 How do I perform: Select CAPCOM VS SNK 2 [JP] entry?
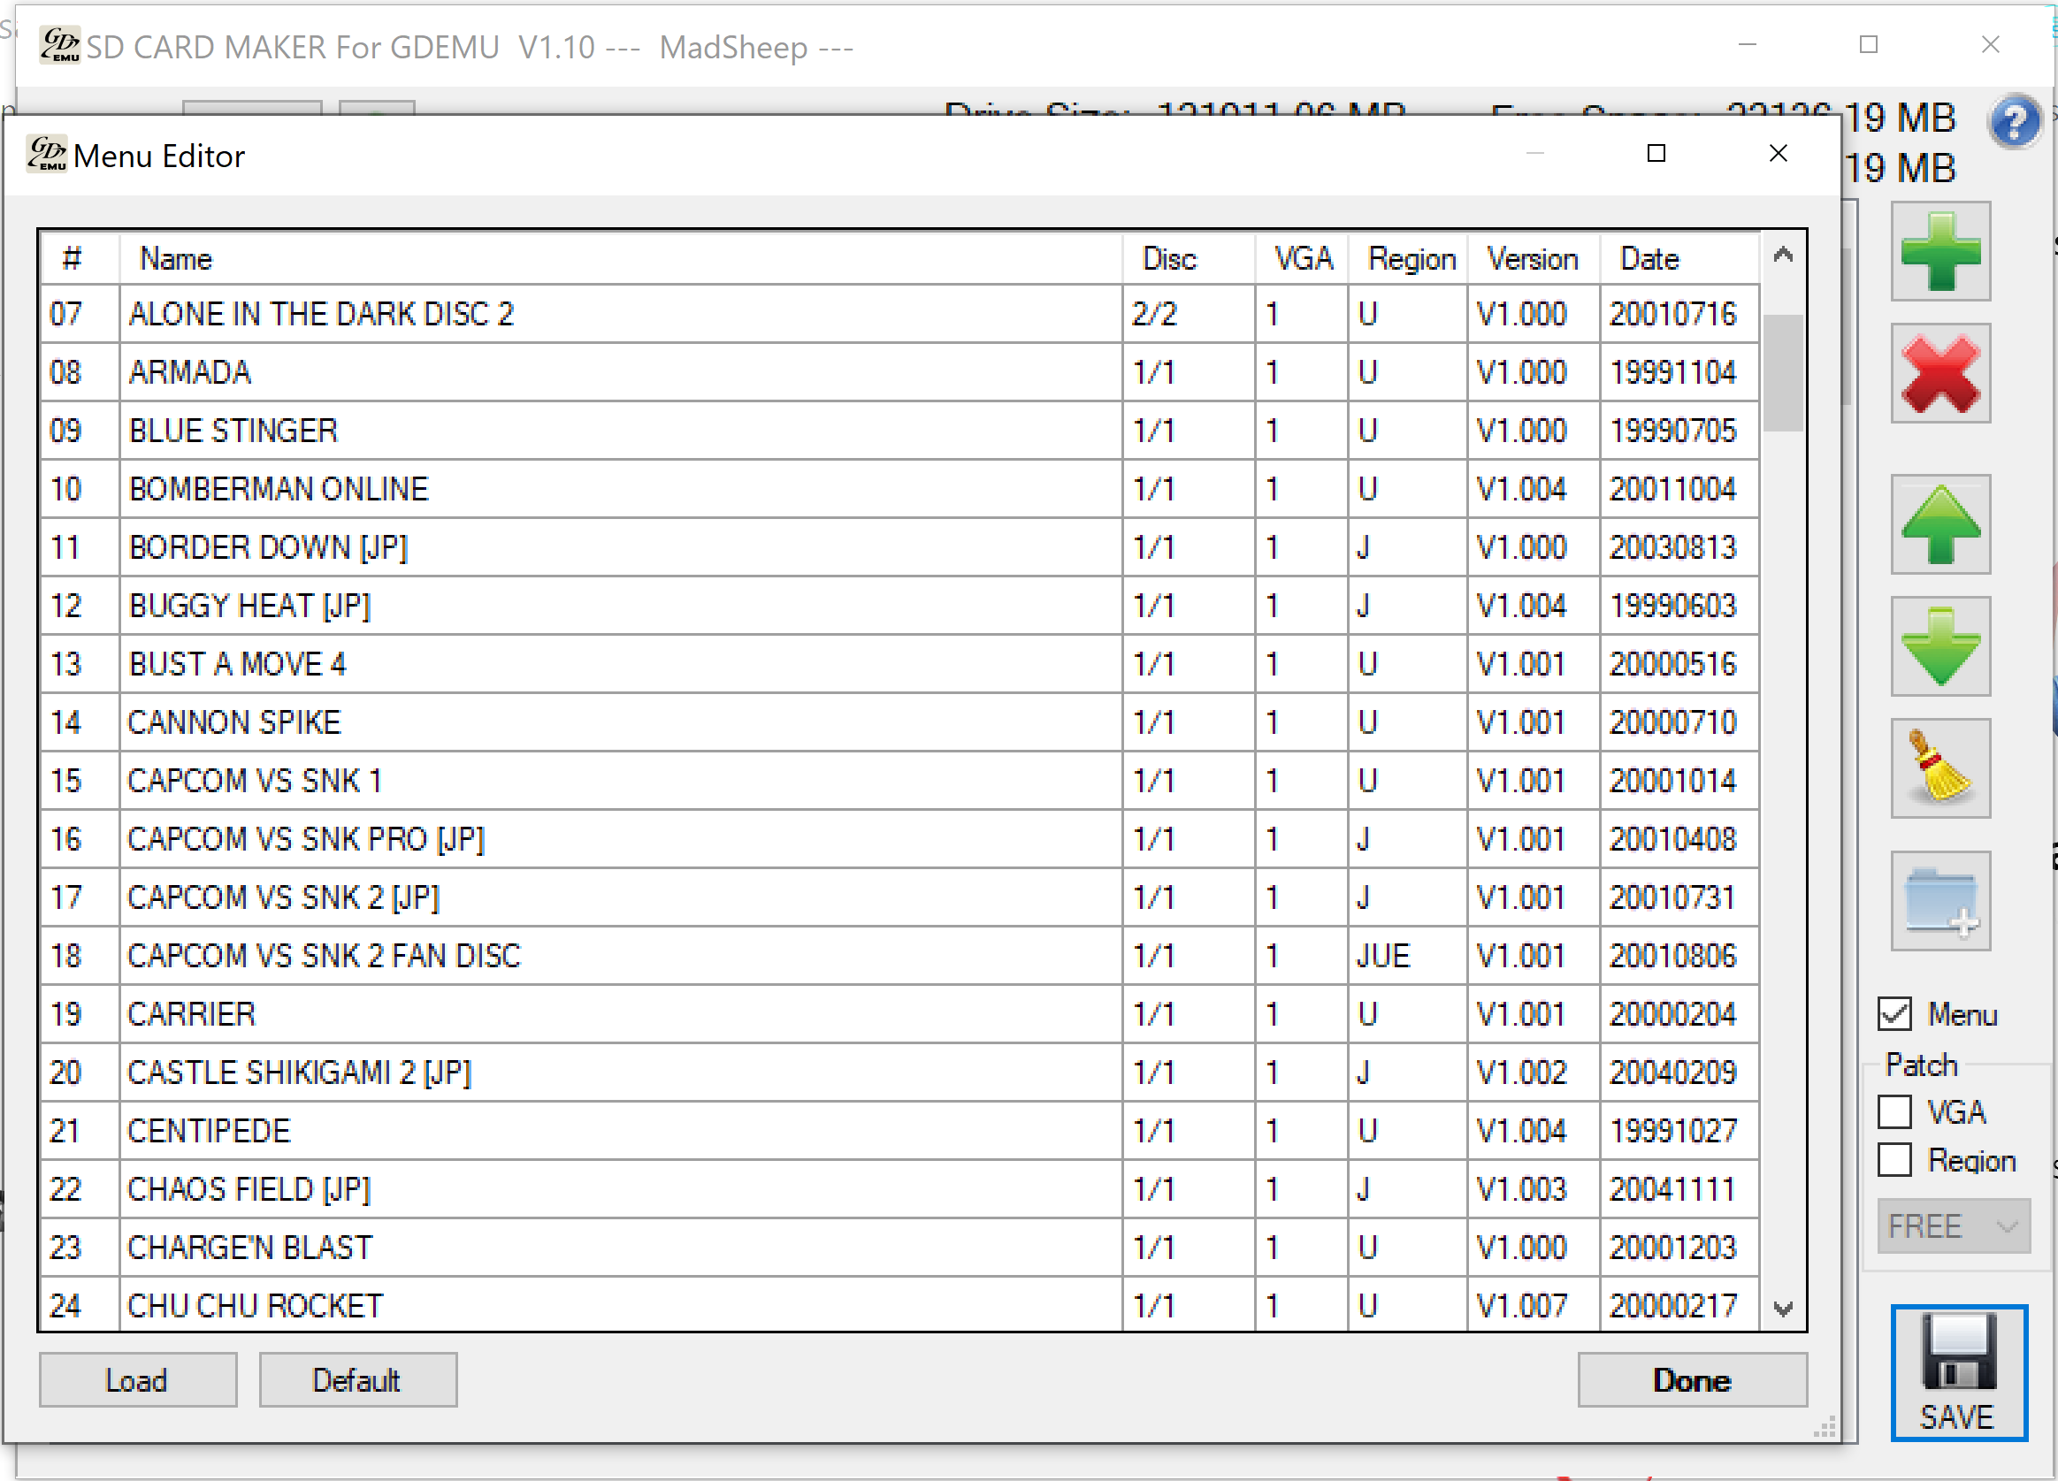tap(899, 897)
